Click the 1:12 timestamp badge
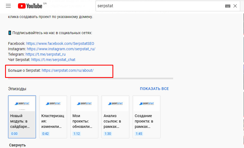The height and width of the screenshot is (148, 244). click(x=77, y=134)
